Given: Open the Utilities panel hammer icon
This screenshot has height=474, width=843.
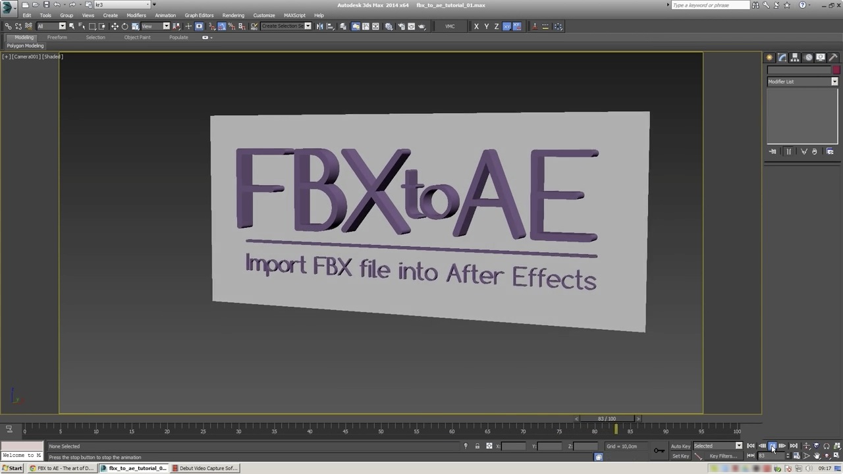Looking at the screenshot, I should [832, 57].
